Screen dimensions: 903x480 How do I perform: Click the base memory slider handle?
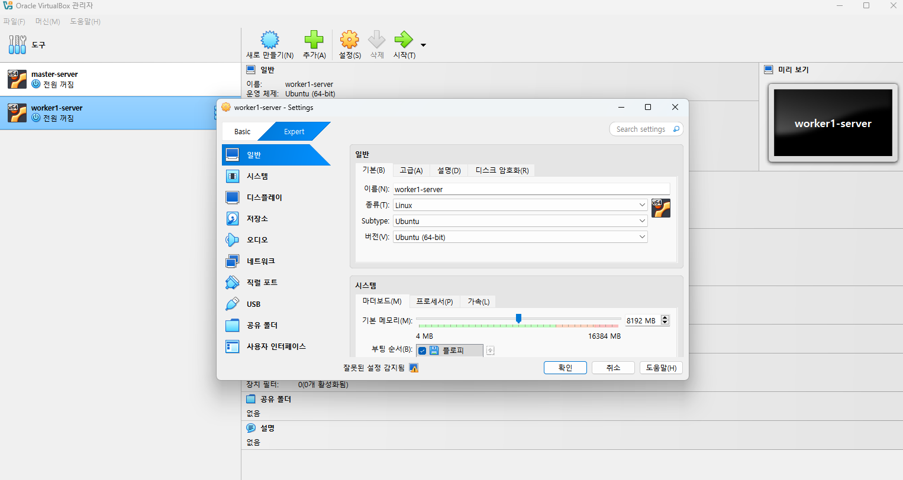click(x=518, y=319)
